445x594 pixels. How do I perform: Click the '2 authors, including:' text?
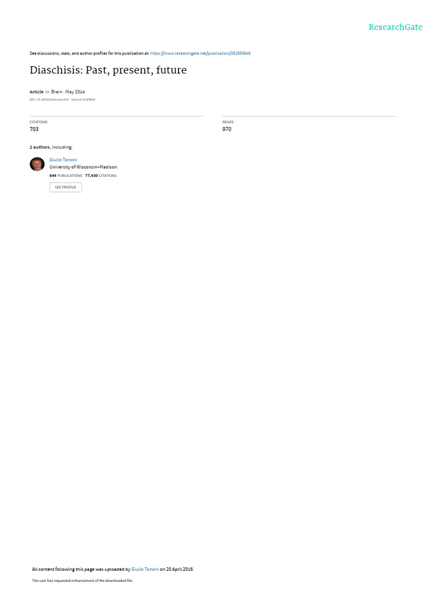(51, 147)
